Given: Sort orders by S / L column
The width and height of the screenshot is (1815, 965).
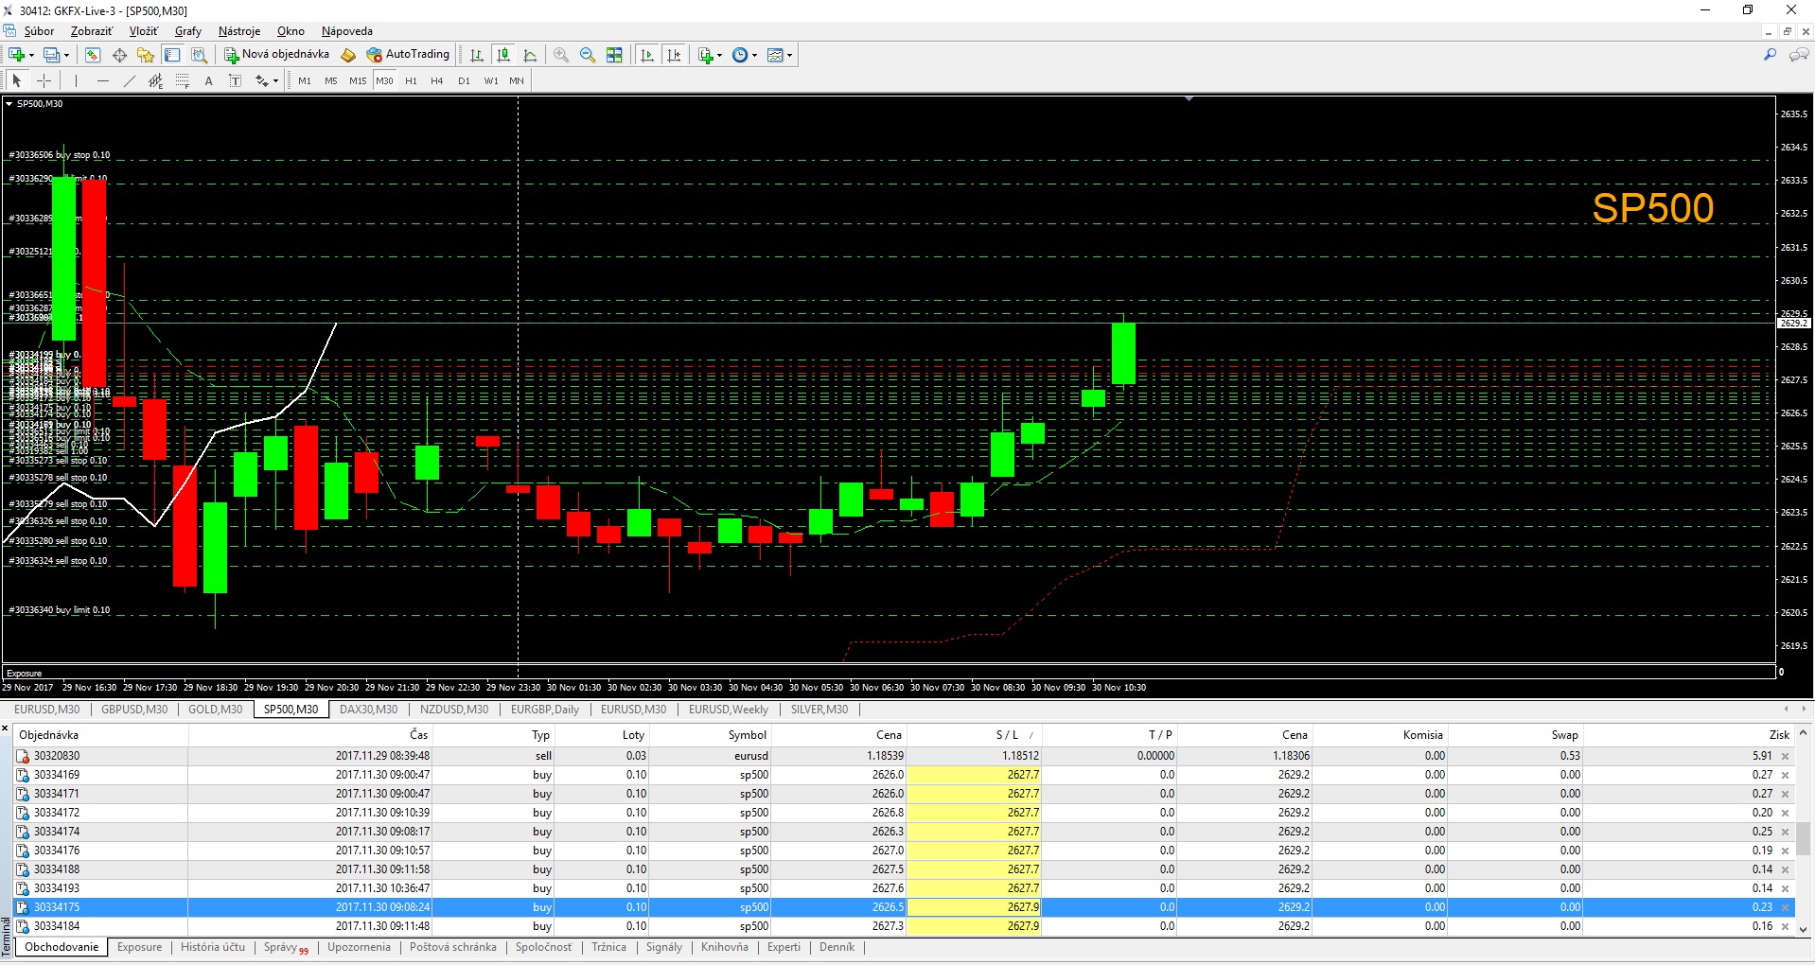Looking at the screenshot, I should pyautogui.click(x=974, y=735).
